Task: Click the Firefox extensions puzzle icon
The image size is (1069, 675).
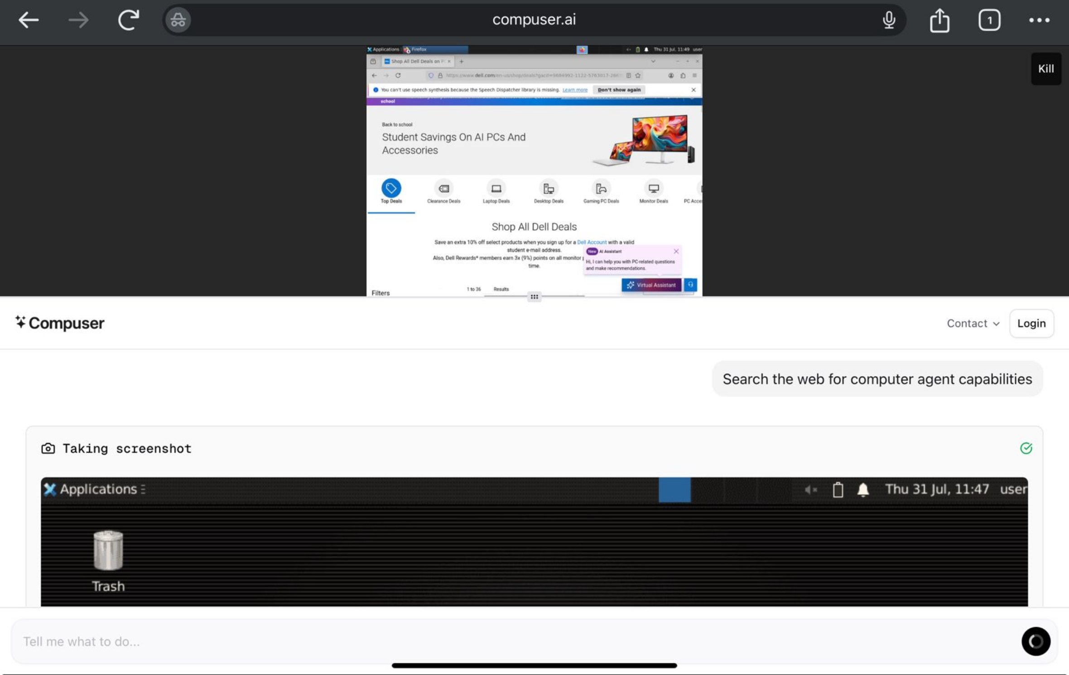Action: [x=683, y=76]
